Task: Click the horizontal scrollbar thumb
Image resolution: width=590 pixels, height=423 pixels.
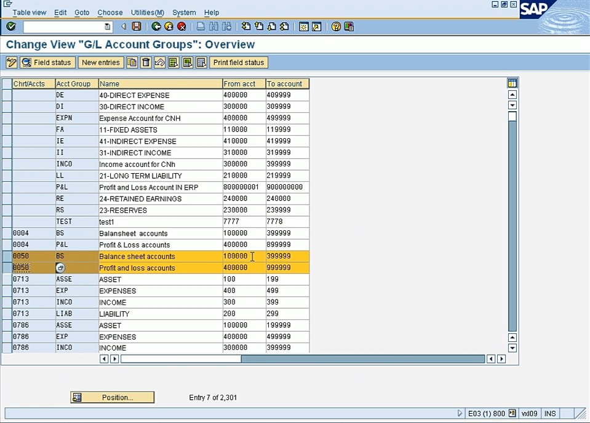Action: pyautogui.click(x=181, y=359)
